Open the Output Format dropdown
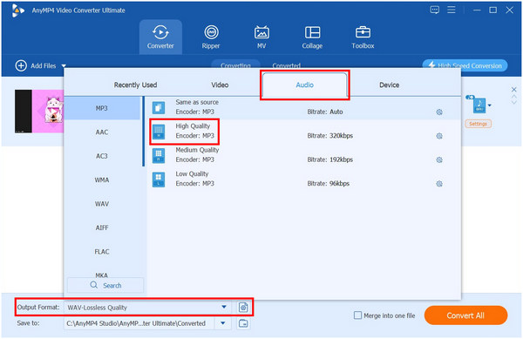523x339 pixels. point(224,307)
